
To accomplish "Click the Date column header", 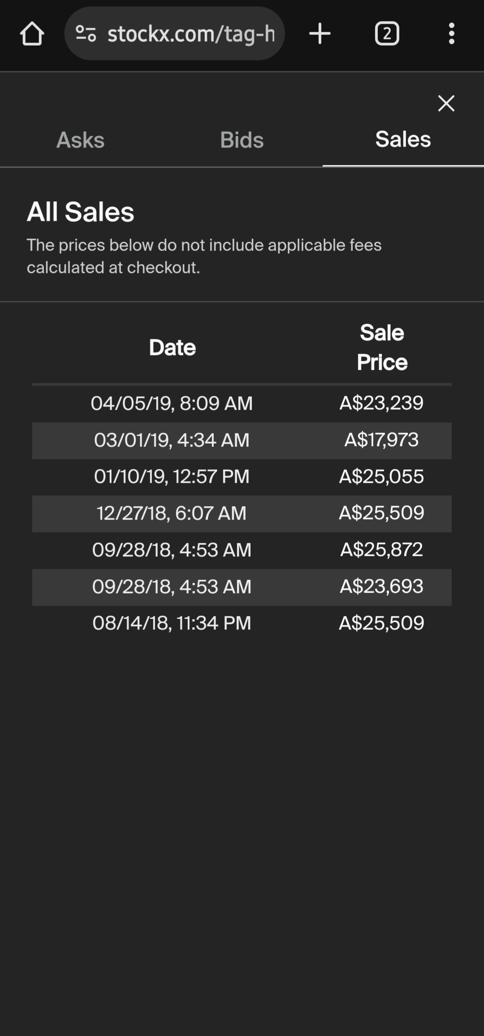I will point(173,347).
